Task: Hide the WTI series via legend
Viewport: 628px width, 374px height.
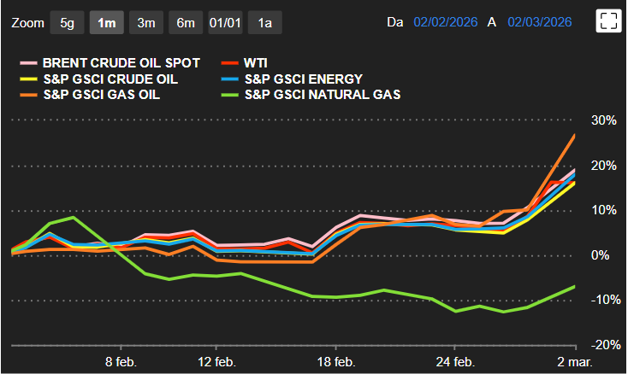Action: point(257,63)
